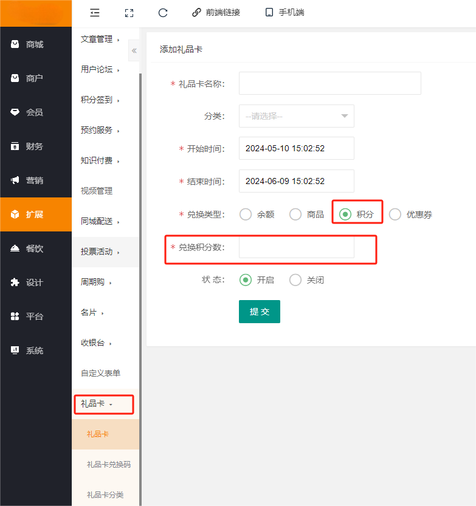The image size is (476, 506).
Task: Collapse the 礼品卡 menu group
Action: (97, 403)
